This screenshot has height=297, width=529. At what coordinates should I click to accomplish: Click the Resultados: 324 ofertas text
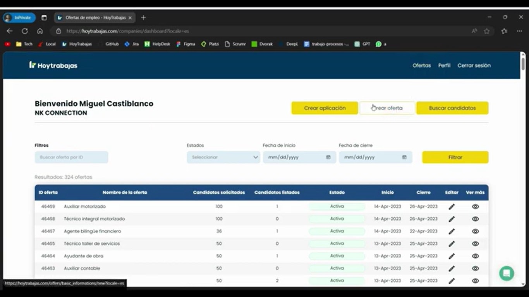64,177
